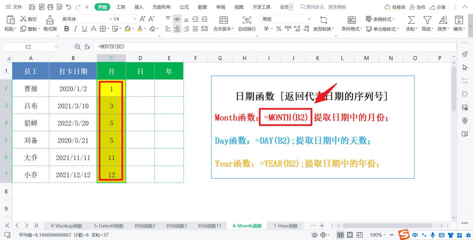
Task: Click the 分享 share button
Action: point(438,7)
